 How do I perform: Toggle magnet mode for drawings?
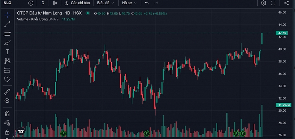point(7,113)
